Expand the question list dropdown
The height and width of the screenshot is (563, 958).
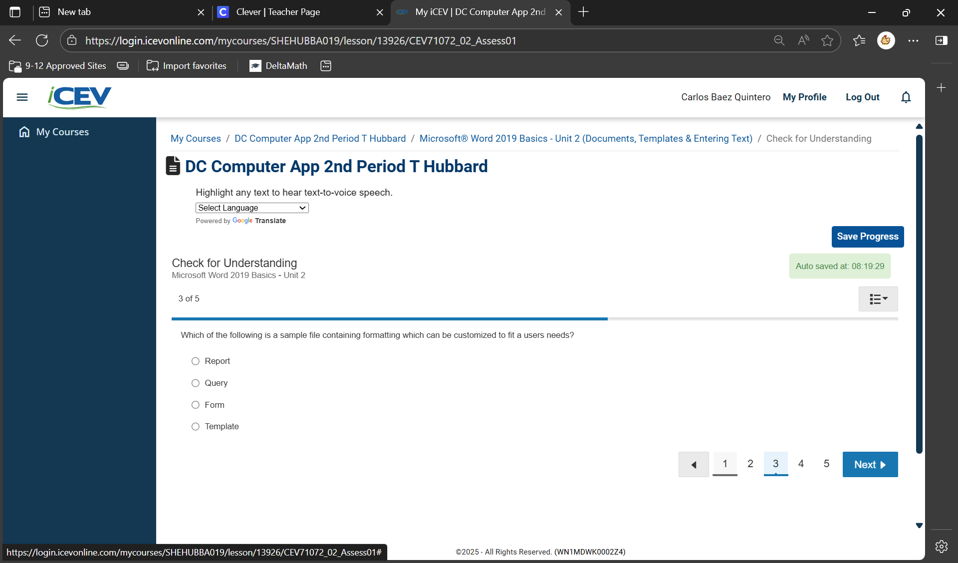coord(878,299)
